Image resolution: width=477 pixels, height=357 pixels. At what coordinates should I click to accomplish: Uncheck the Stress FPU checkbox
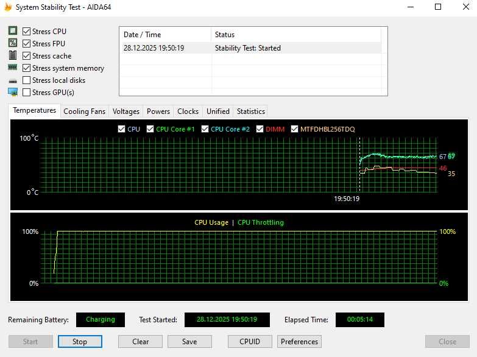coord(26,43)
